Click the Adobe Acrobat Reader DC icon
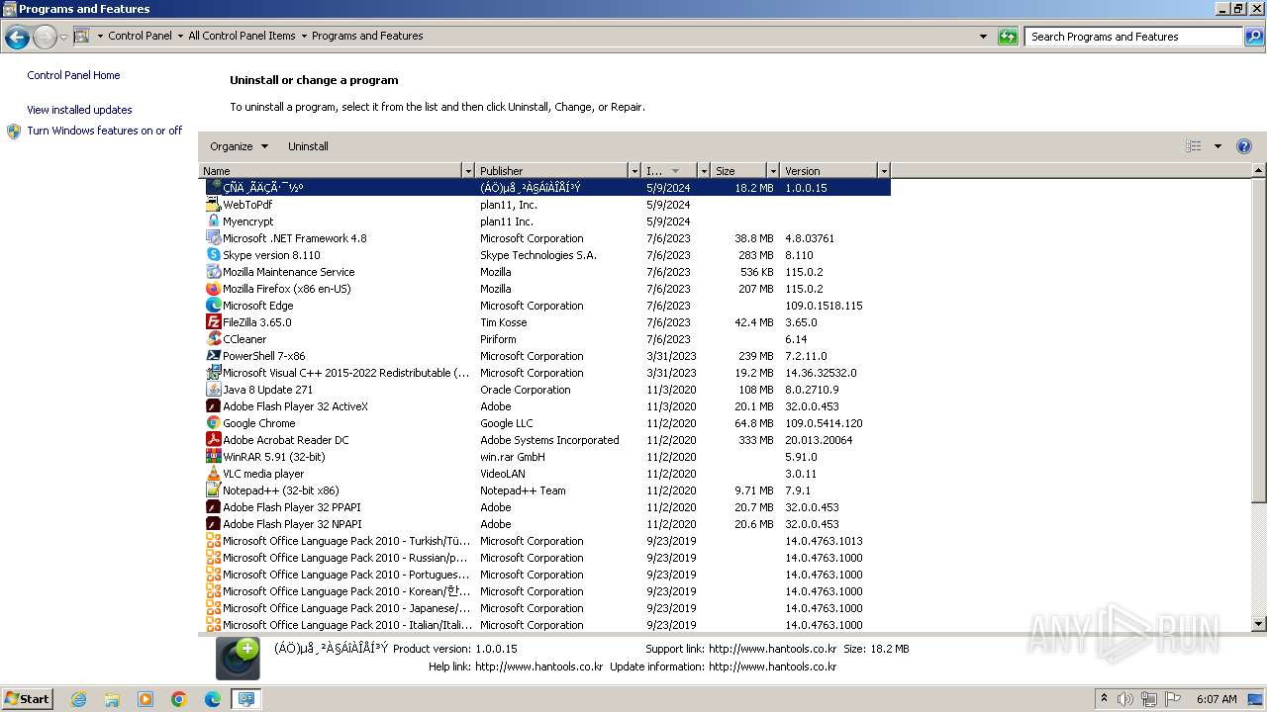Viewport: 1267px width, 712px height. tap(213, 440)
